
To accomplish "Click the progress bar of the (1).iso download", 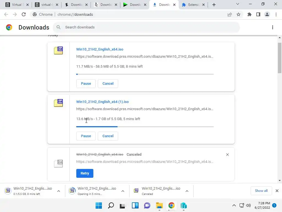I will (145, 127).
